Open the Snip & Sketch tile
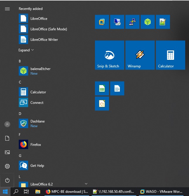 110,55
